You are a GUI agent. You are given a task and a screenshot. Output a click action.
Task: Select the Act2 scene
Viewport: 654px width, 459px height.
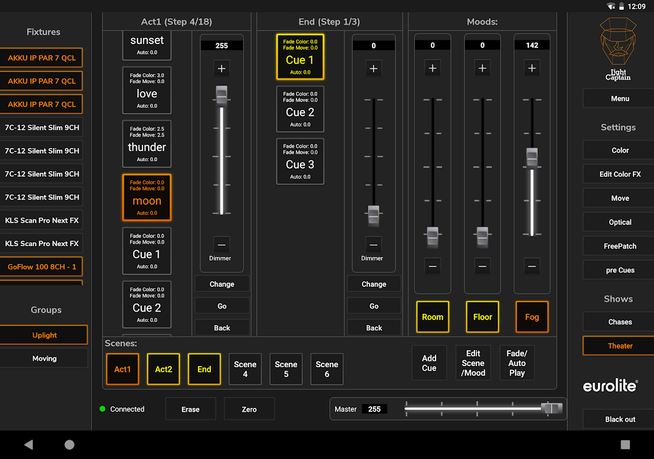tap(163, 369)
